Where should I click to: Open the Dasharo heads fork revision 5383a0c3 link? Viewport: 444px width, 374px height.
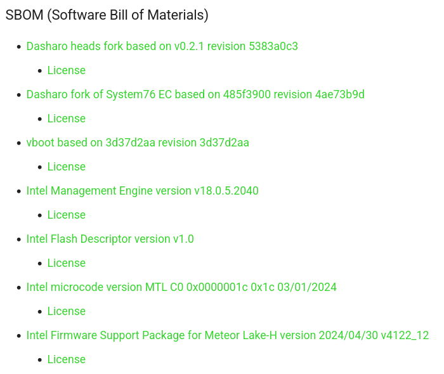tap(162, 46)
